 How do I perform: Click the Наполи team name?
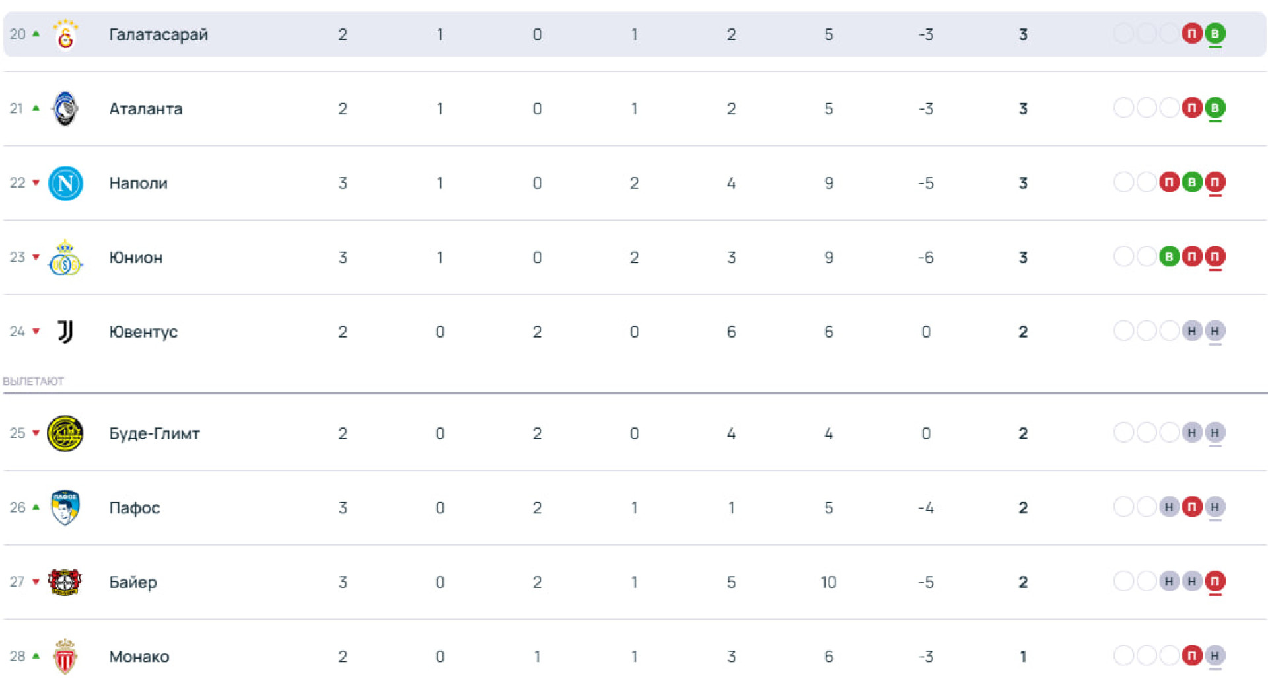coord(138,183)
